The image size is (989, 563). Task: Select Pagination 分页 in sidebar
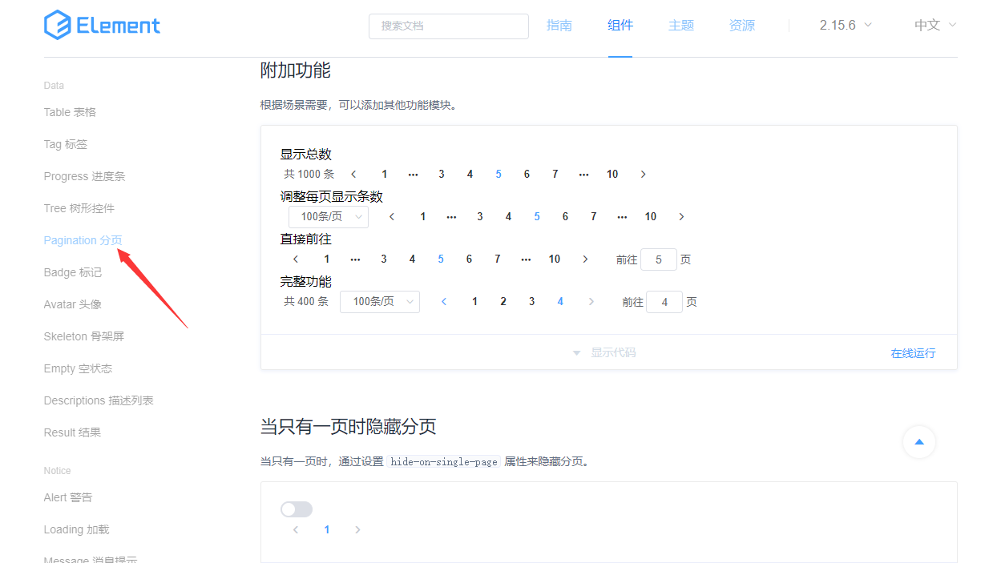click(x=83, y=240)
